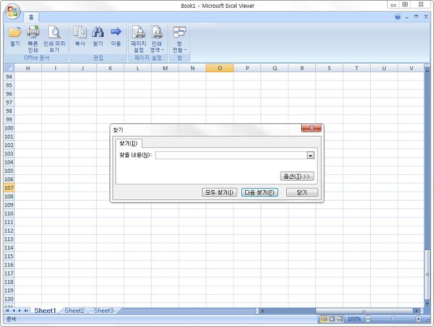Select row header 120

pyautogui.click(x=9, y=299)
